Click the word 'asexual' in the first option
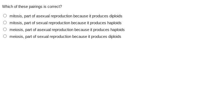This screenshot has width=210, height=101. (x=43, y=16)
